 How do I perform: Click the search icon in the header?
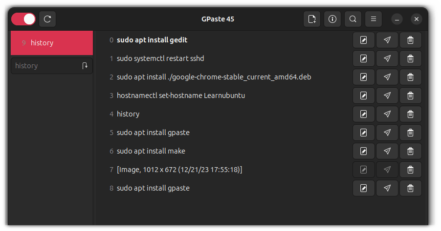click(x=353, y=19)
